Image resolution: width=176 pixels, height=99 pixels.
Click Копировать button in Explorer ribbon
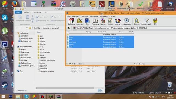20,18
